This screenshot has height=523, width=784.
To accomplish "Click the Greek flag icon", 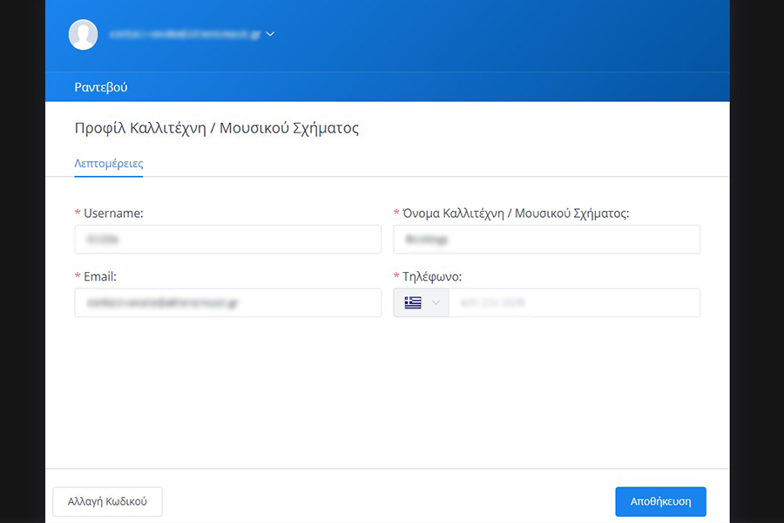I will click(412, 302).
